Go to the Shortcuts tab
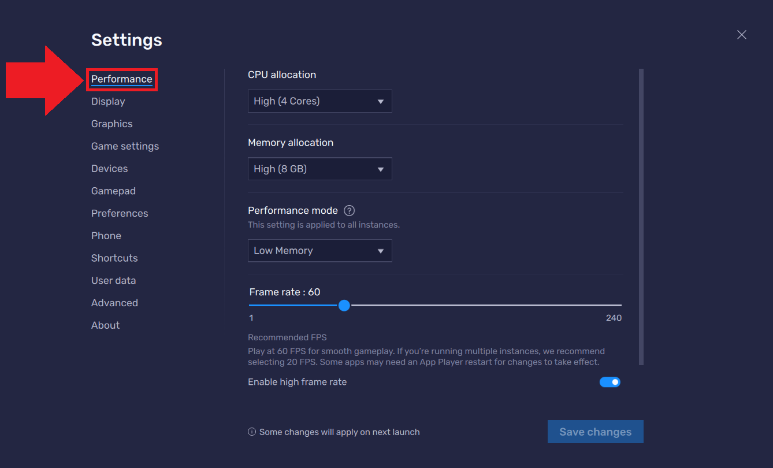Image resolution: width=773 pixels, height=468 pixels. [x=114, y=258]
